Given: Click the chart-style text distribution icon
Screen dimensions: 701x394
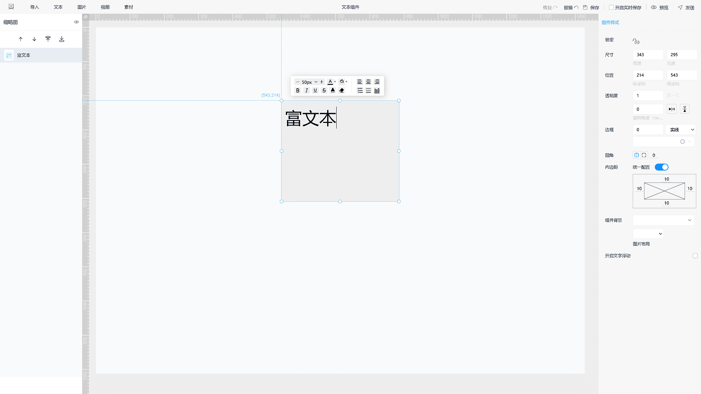Looking at the screenshot, I should tap(377, 90).
